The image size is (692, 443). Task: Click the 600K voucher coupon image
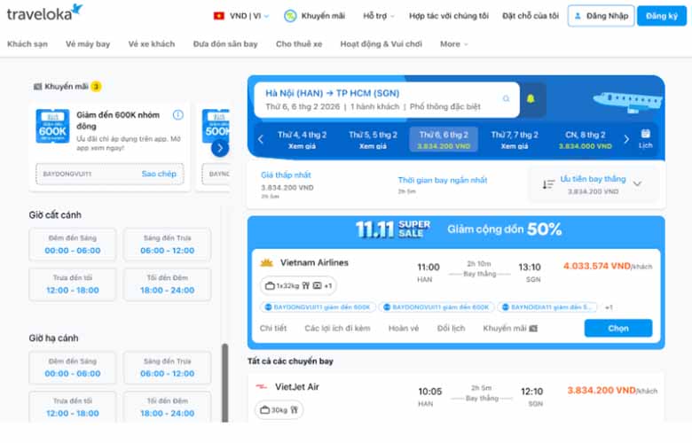coord(52,127)
